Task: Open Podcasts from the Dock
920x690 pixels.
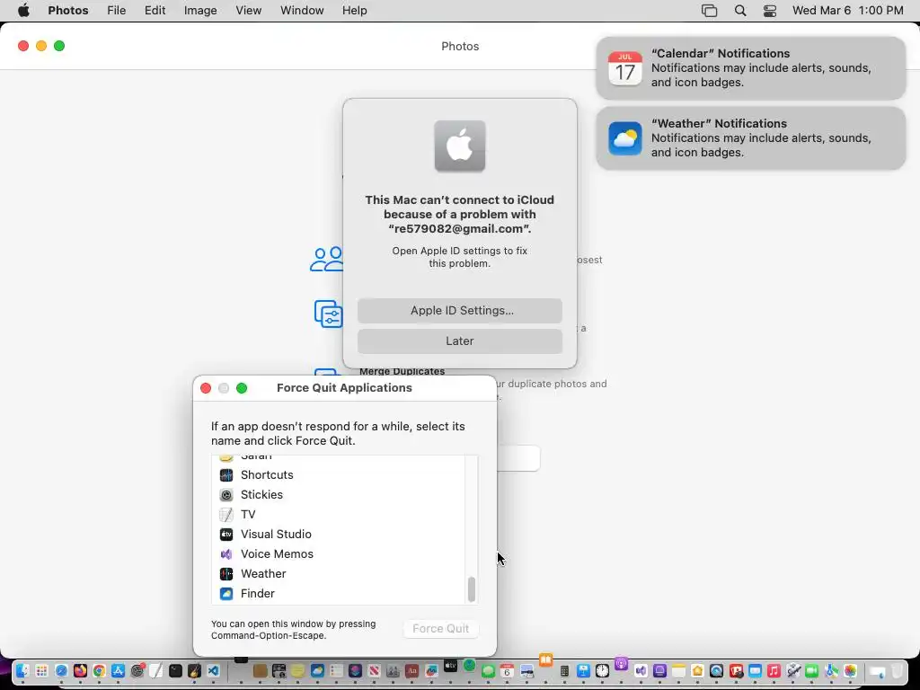Action: (x=622, y=664)
